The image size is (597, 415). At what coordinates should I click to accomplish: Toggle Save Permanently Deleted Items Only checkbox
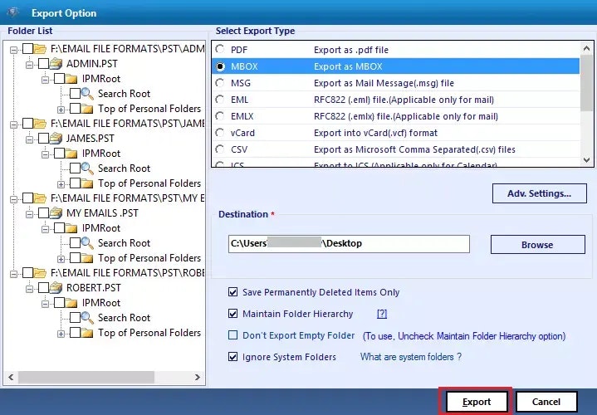[232, 292]
